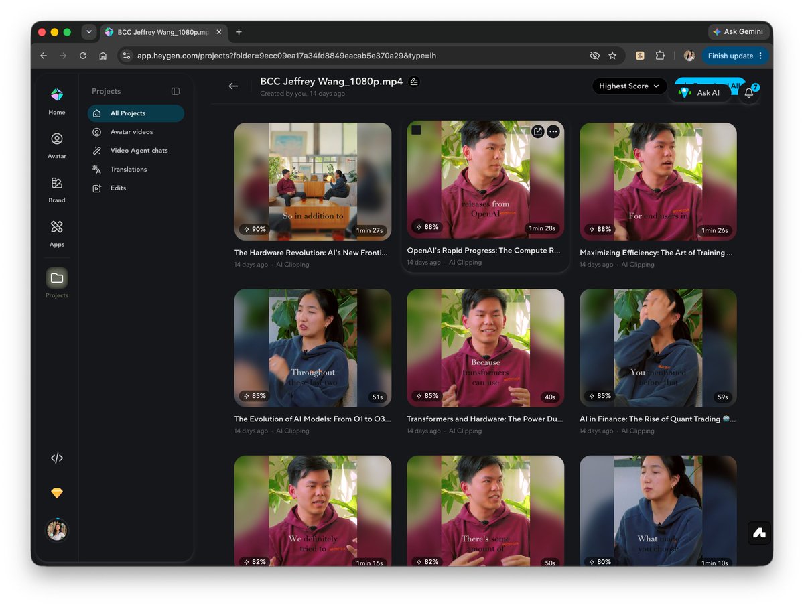Bookmark this page with the star icon
This screenshot has width=804, height=607.
(612, 56)
